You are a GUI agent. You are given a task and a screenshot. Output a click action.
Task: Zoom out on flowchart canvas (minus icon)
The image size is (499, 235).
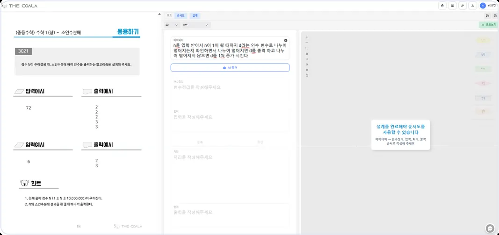(x=307, y=43)
